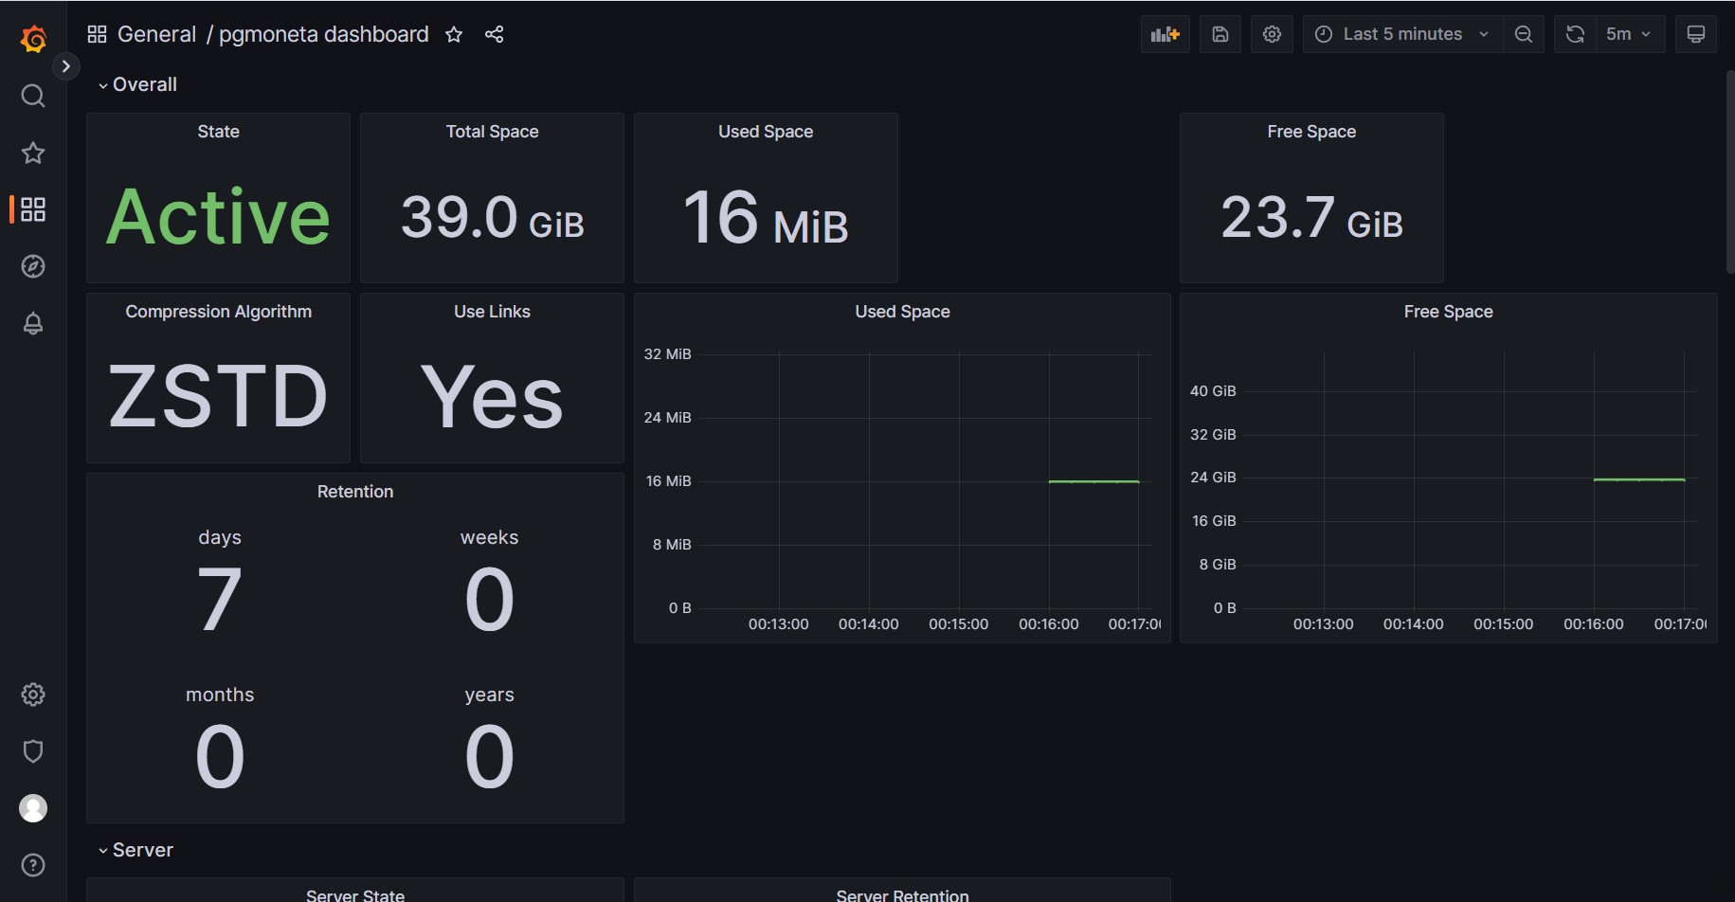Open Configuration gear in left sidebar
This screenshot has height=902, width=1735.
click(x=33, y=695)
